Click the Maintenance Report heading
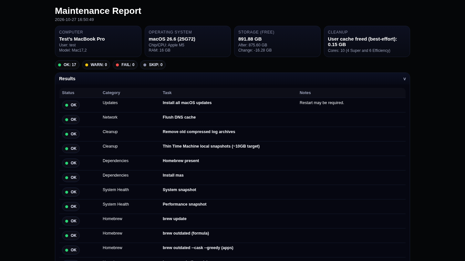465x261 pixels. [98, 11]
